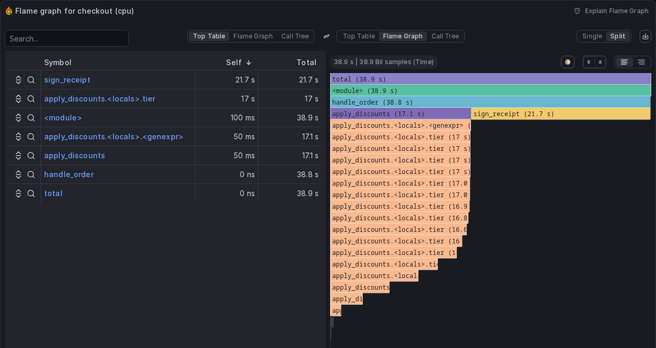
Task: Switch the right pane to Call Tree
Action: tap(445, 36)
